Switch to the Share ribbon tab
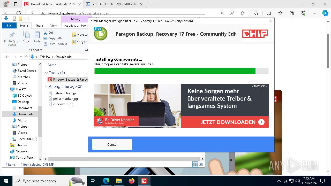Viewport: 331px width, 186px height. (x=39, y=26)
